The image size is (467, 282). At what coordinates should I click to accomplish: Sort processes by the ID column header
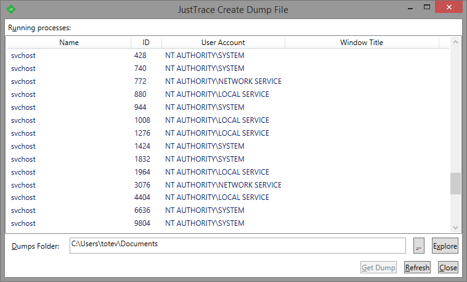coord(146,43)
